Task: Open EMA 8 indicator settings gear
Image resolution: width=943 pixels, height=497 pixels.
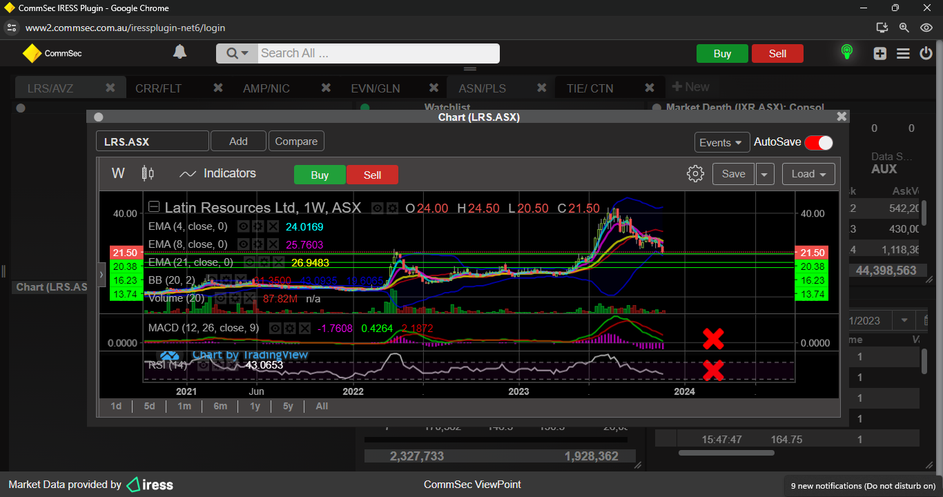Action: tap(257, 244)
